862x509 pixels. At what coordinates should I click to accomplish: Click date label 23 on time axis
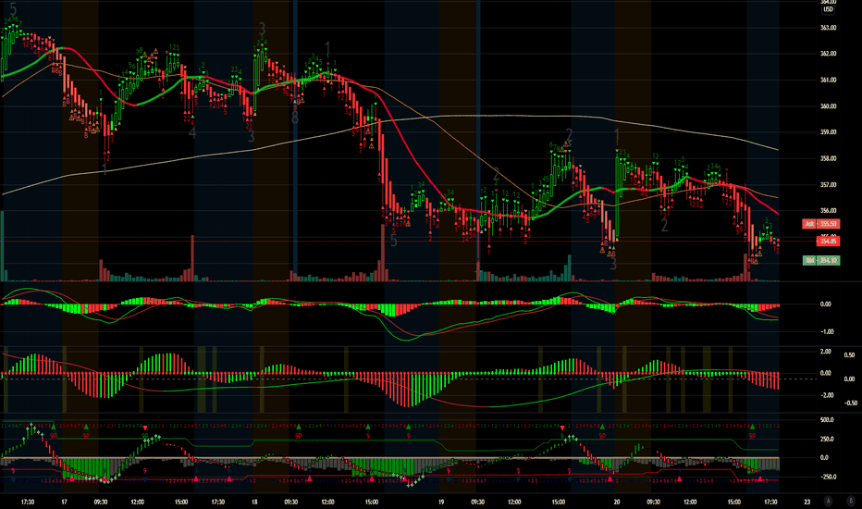point(807,502)
